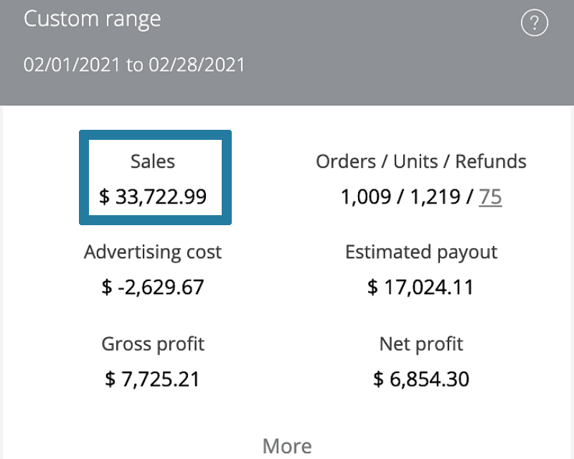Select the Orders / Units / Refunds heading
574x459 pixels.
[421, 161]
